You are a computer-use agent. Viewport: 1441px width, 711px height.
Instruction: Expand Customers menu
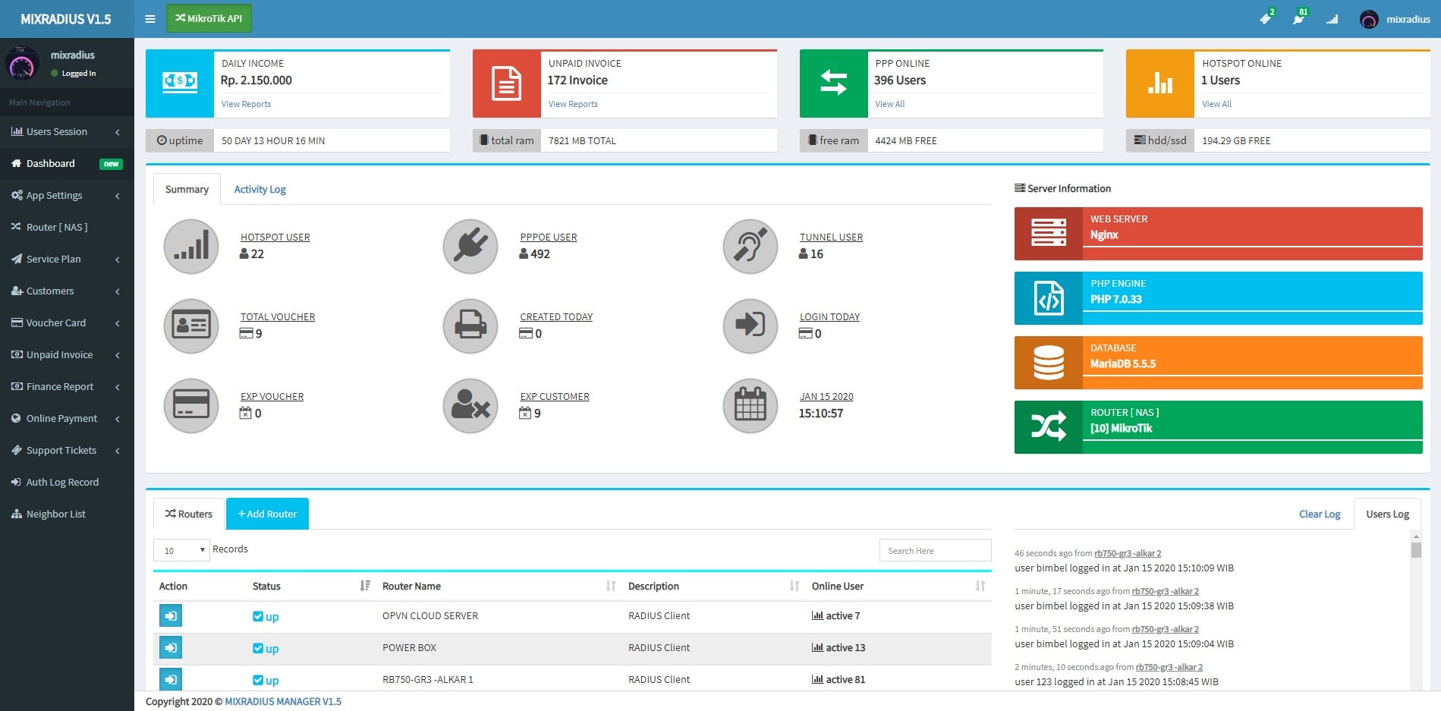pyautogui.click(x=67, y=291)
